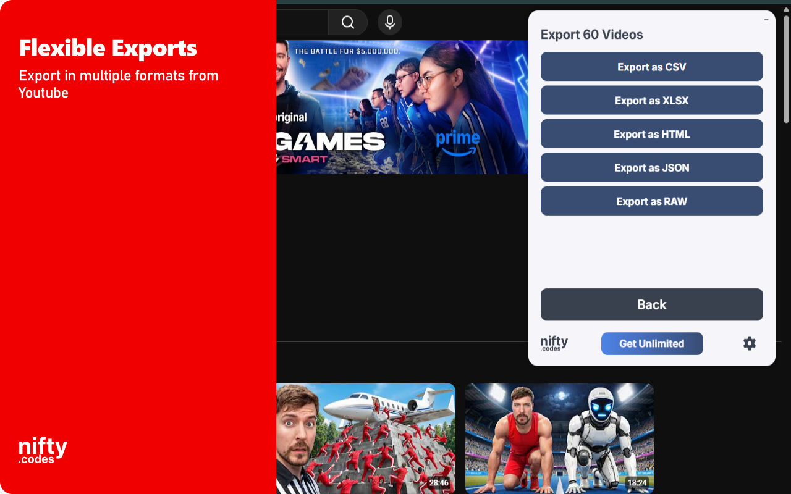The image size is (791, 494).
Task: Click the search input field
Action: click(x=303, y=22)
